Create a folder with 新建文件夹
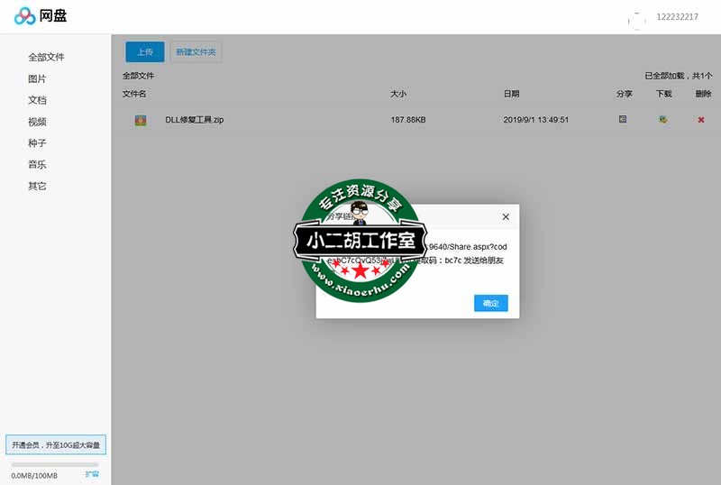The image size is (721, 485). [196, 52]
